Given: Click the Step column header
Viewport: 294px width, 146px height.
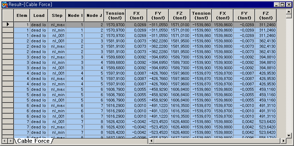Looking at the screenshot, I should [x=57, y=15].
